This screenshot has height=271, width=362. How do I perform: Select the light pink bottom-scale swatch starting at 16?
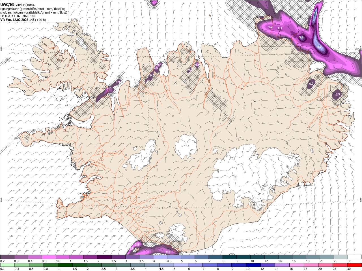point(296,265)
